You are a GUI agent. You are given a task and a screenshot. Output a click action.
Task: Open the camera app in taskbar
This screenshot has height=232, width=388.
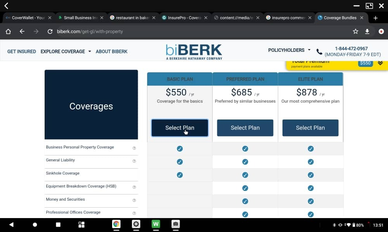[176, 224]
